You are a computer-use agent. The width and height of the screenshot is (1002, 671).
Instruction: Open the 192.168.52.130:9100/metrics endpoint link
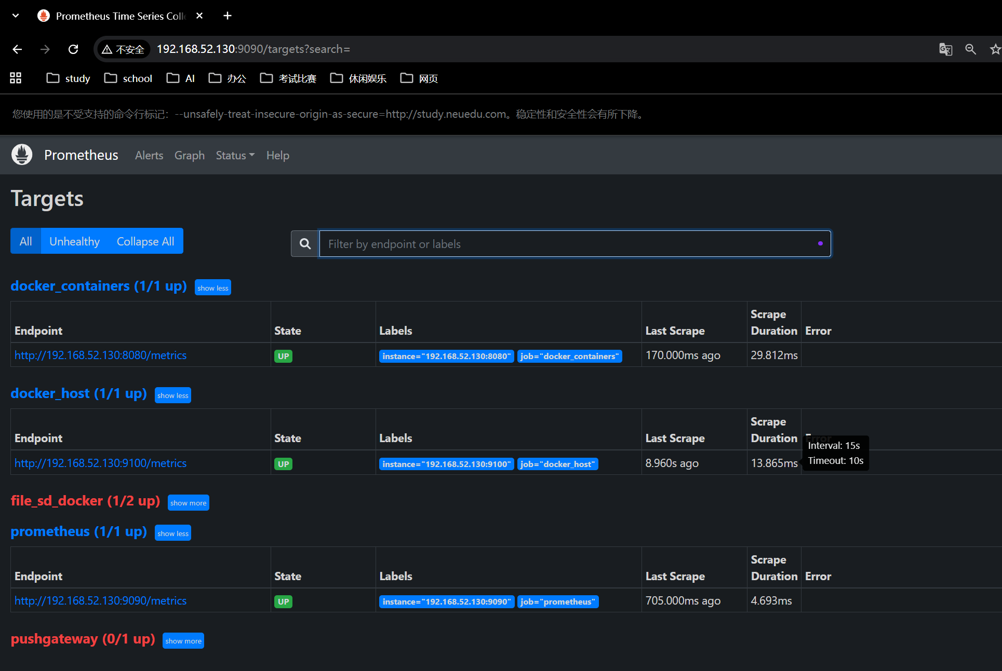pyautogui.click(x=100, y=463)
